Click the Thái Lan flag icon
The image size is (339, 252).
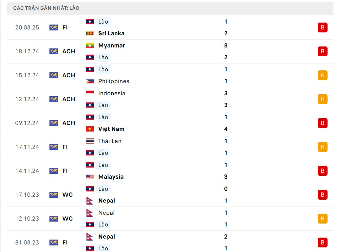tap(89, 141)
